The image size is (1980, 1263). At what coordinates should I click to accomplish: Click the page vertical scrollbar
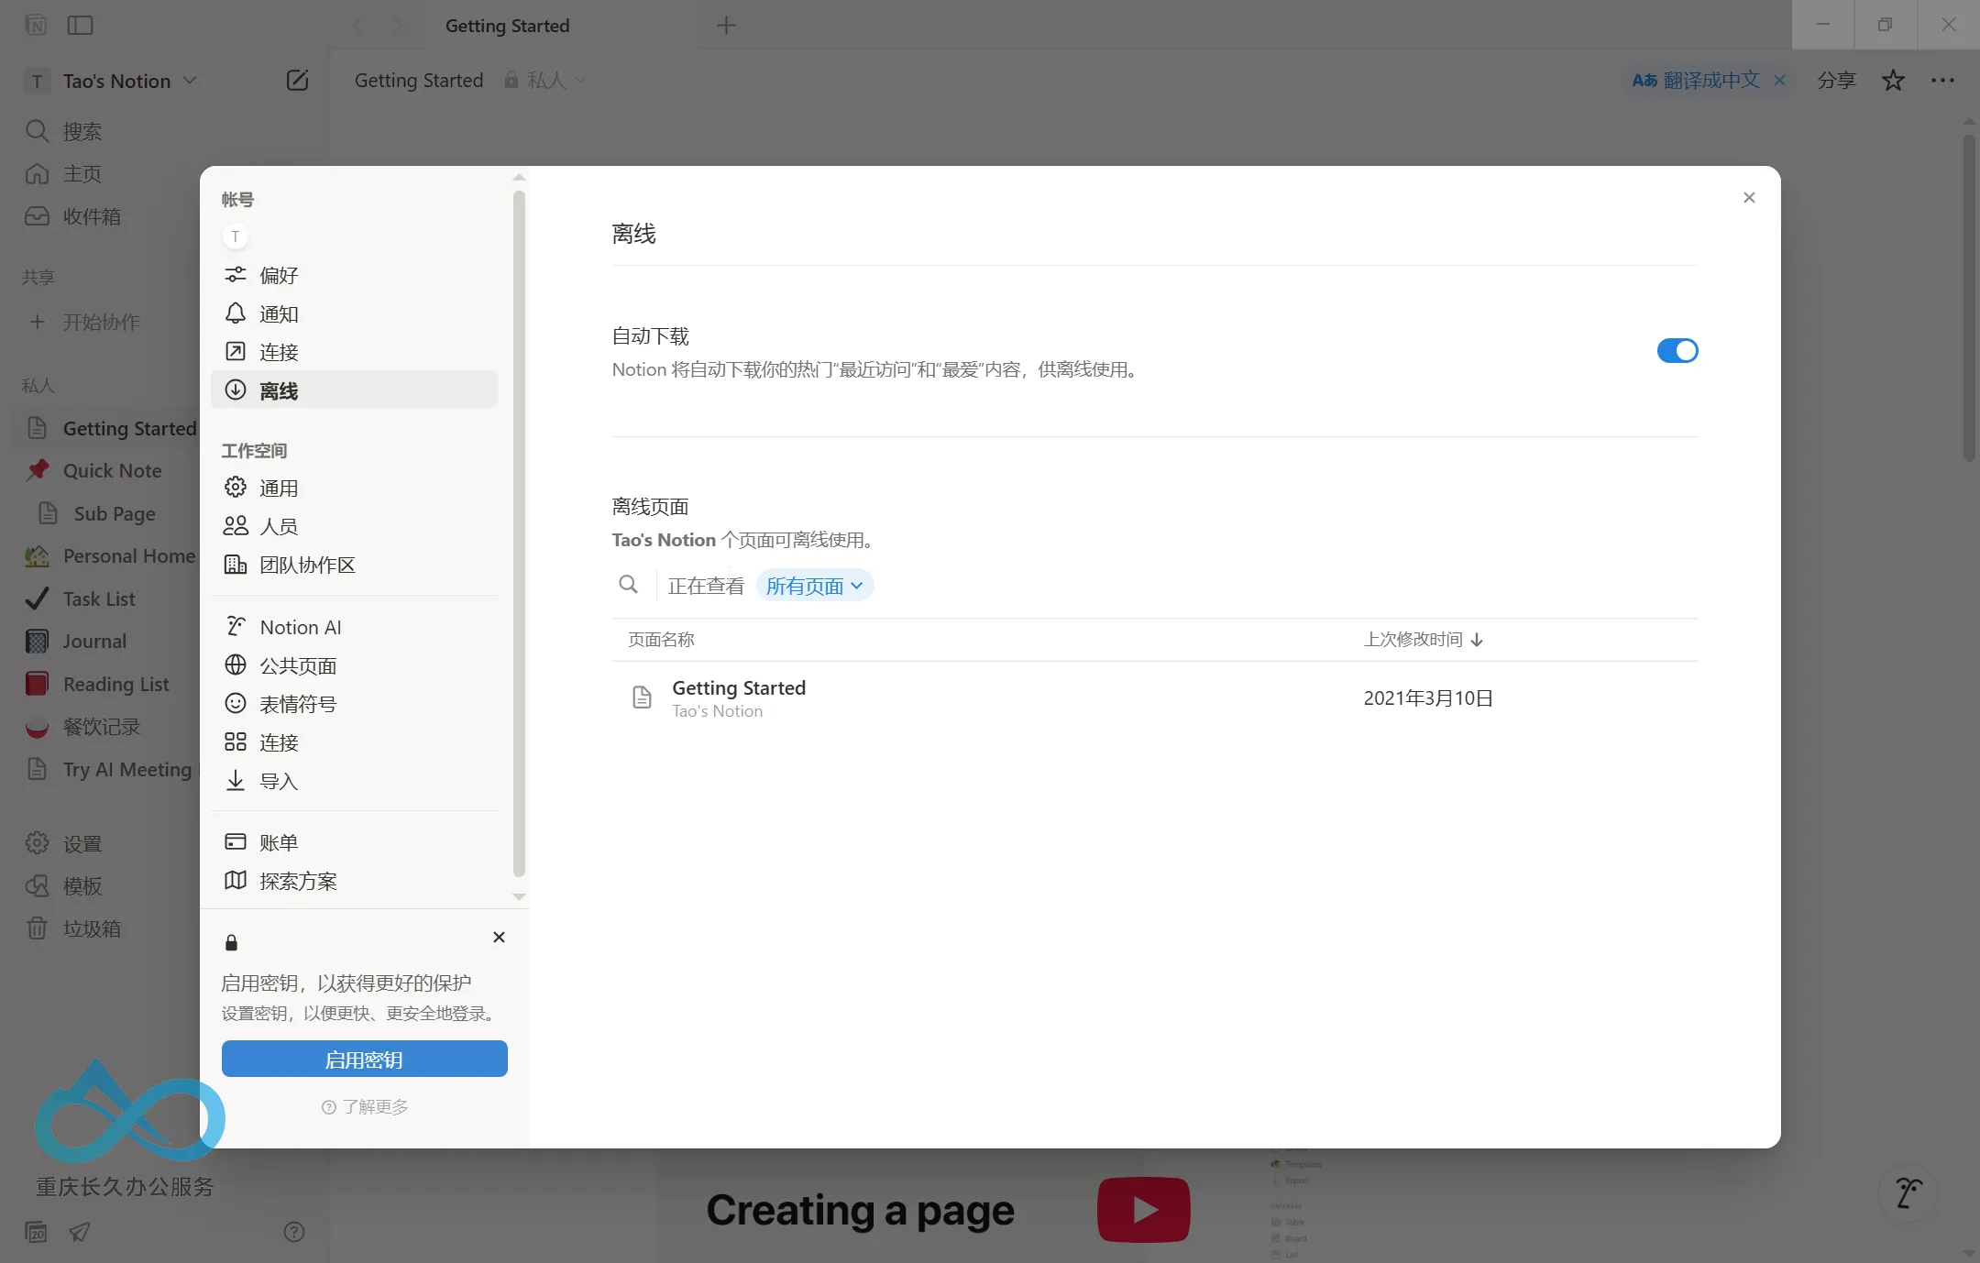[1969, 298]
